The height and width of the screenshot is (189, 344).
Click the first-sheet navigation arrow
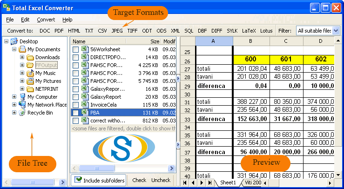[x=186, y=183]
